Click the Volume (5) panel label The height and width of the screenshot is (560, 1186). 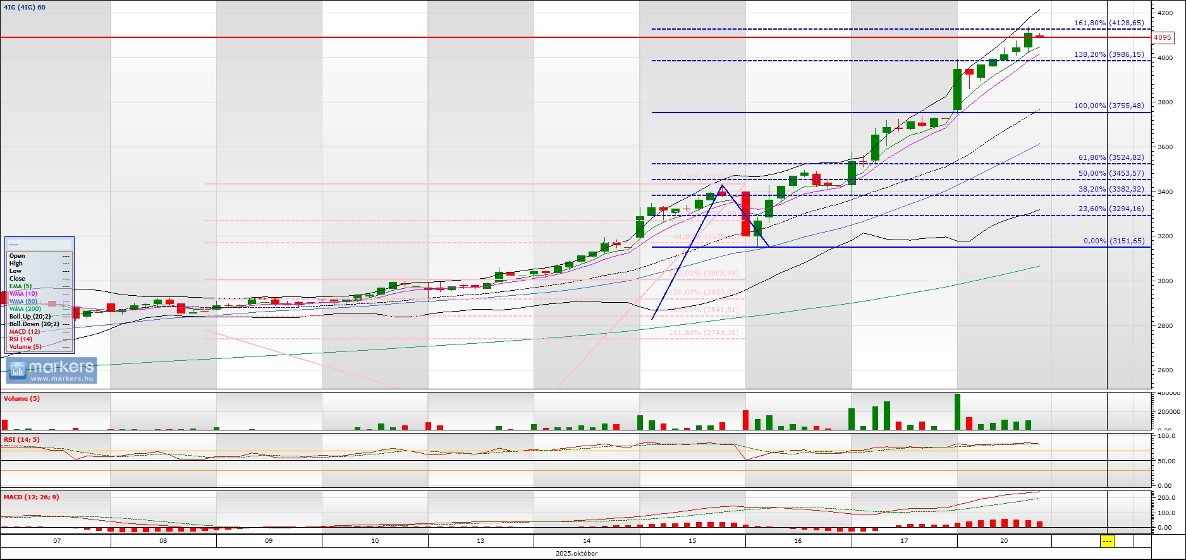point(21,399)
